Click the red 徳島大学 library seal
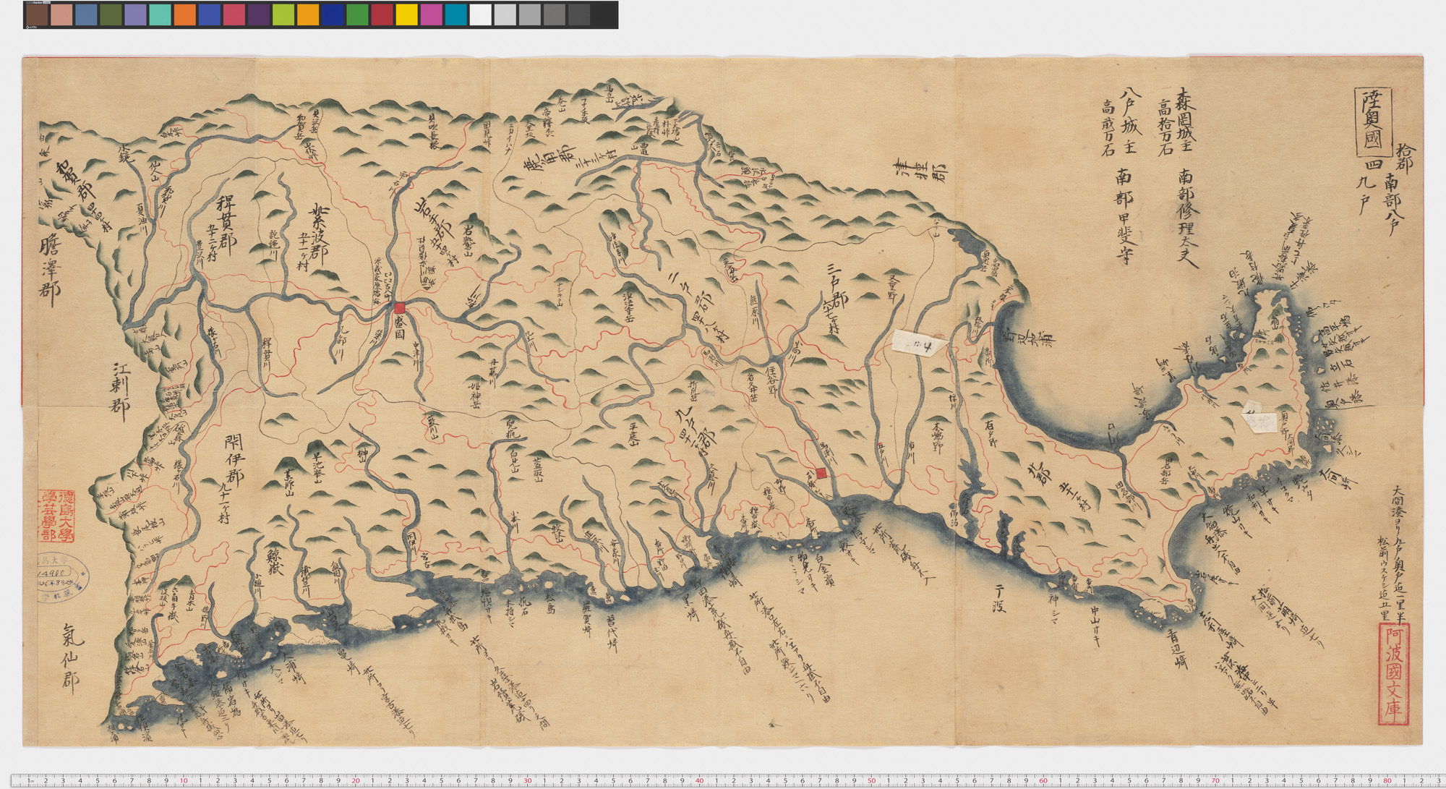 pyautogui.click(x=56, y=515)
